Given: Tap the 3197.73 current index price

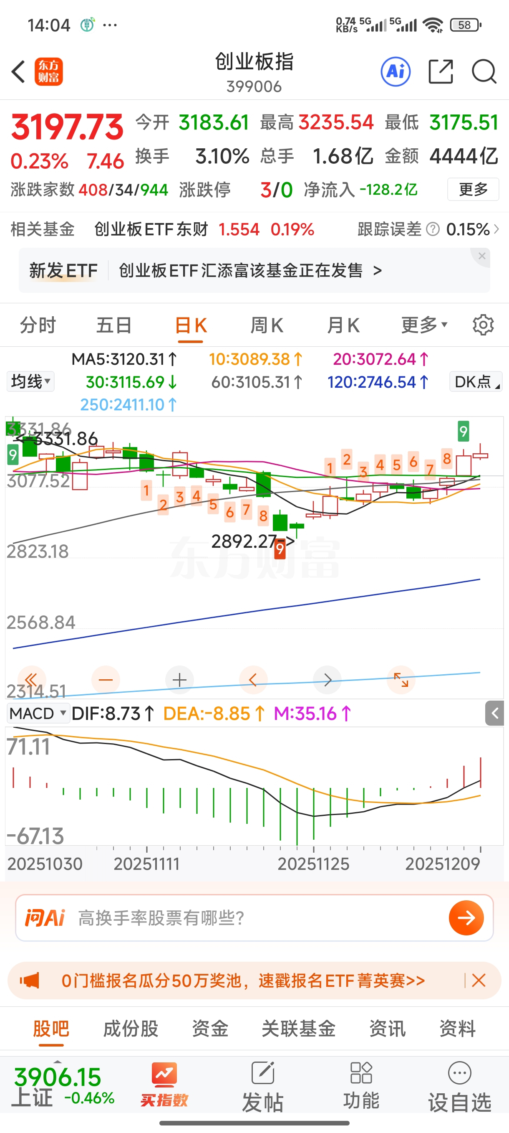Looking at the screenshot, I should pyautogui.click(x=67, y=127).
